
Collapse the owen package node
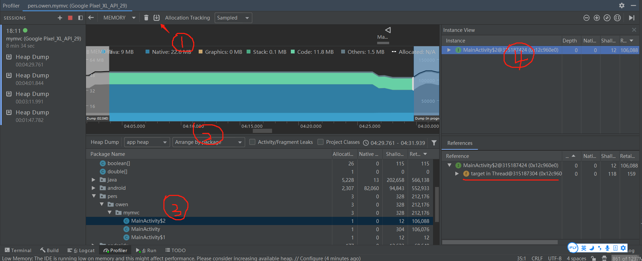point(102,204)
